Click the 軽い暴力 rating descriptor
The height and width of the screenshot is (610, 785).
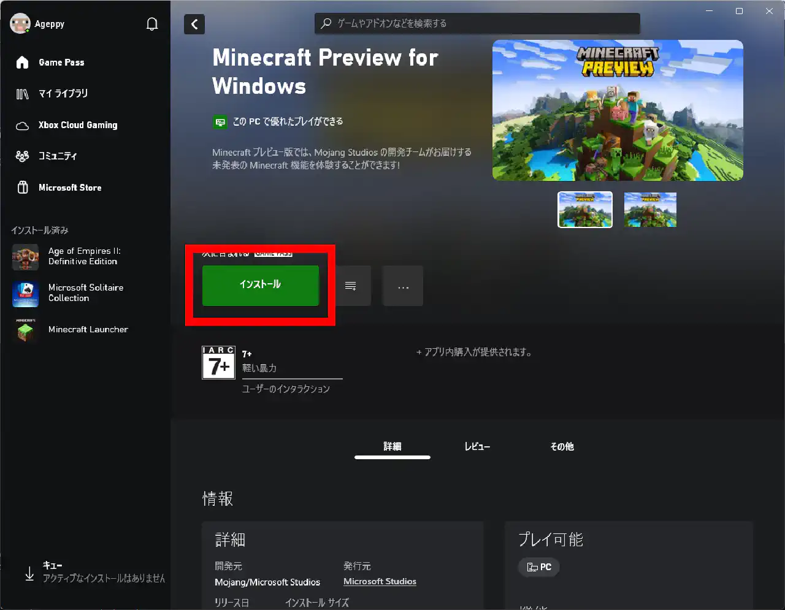click(x=259, y=368)
